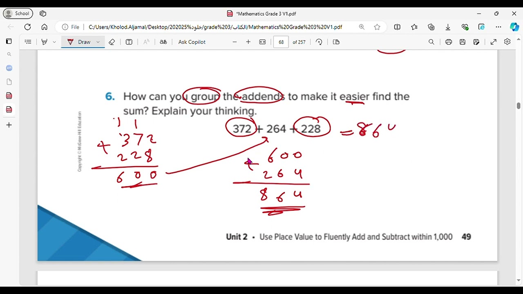Go to the Home page
Viewport: 523px width, 294px height.
(x=44, y=27)
